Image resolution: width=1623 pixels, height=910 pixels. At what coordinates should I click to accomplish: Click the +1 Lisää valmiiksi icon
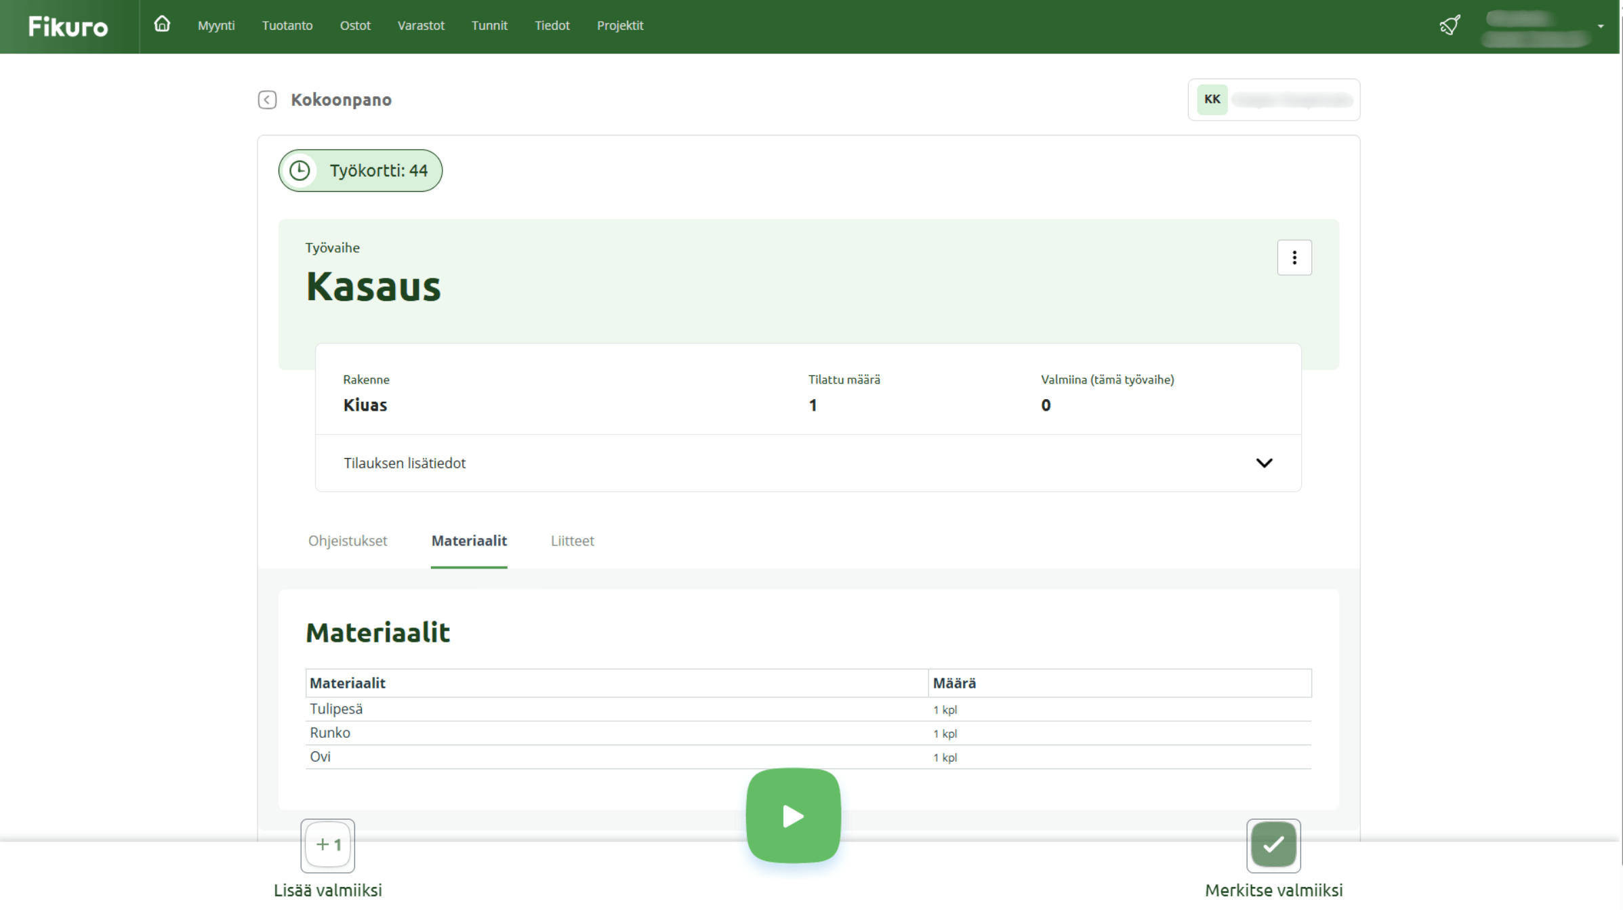coord(328,844)
